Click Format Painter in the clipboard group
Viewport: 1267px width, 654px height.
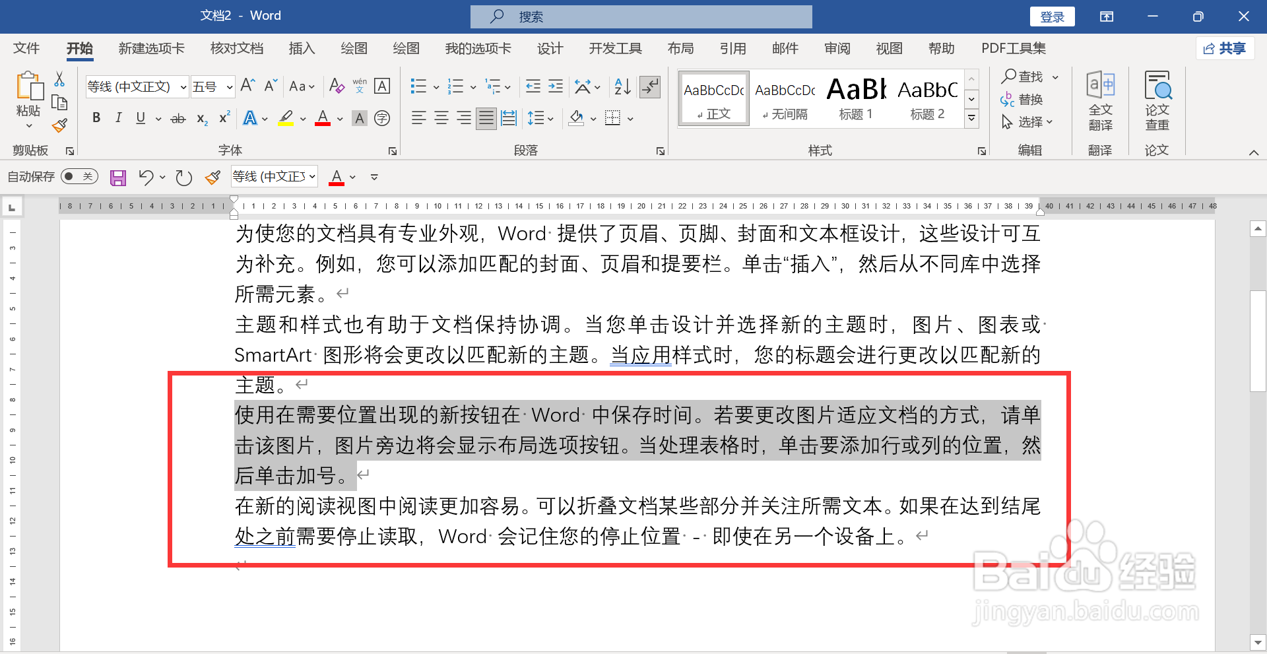pos(59,125)
